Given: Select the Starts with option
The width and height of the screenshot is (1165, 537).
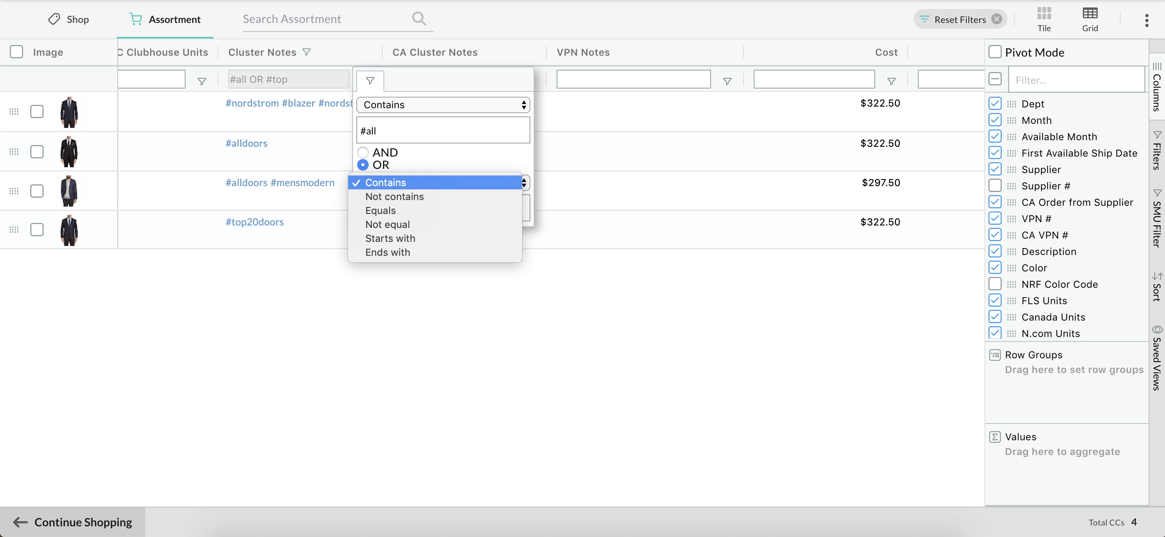Looking at the screenshot, I should coord(390,239).
